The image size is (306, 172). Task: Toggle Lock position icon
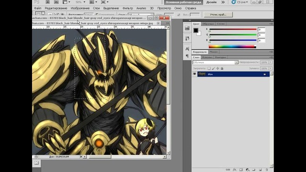218,68
